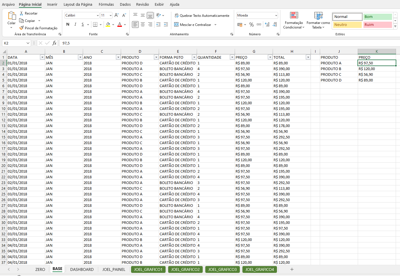Open the Fórmulas ribbon tab
This screenshot has height=276, width=400.
106,4
